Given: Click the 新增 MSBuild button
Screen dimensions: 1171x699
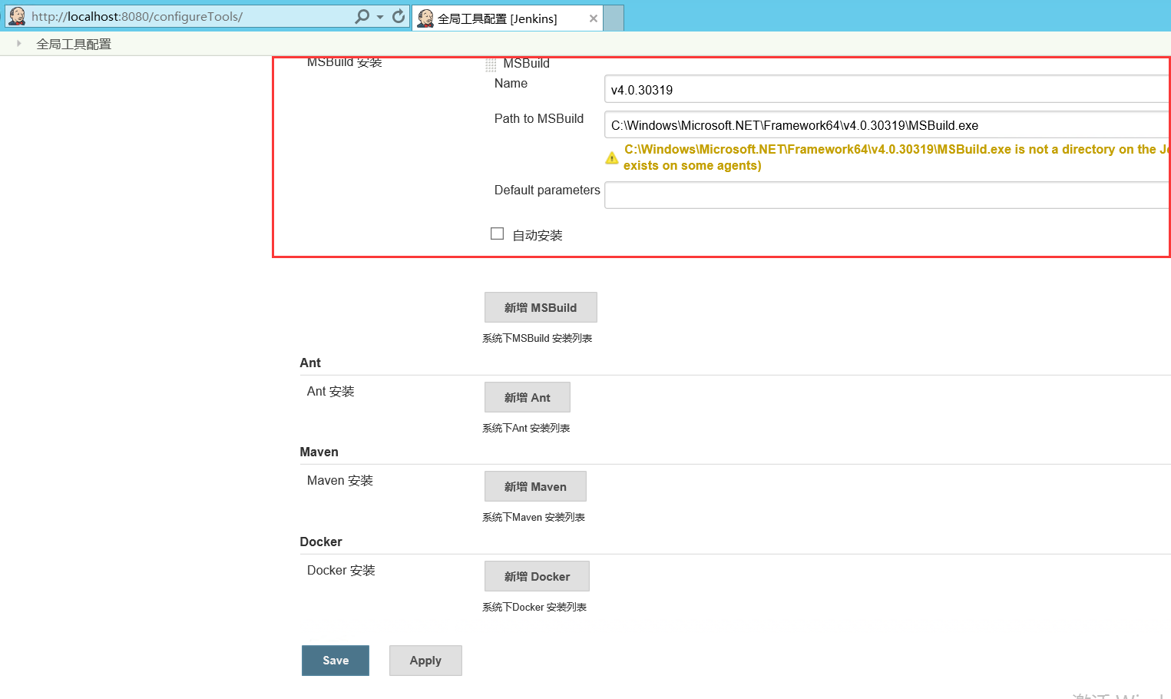Looking at the screenshot, I should click(x=540, y=307).
